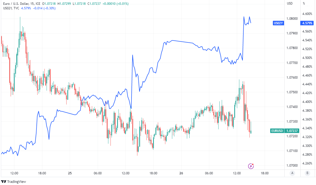Click the date 26 on time axis
This screenshot has height=185, width=316.
tap(181, 173)
